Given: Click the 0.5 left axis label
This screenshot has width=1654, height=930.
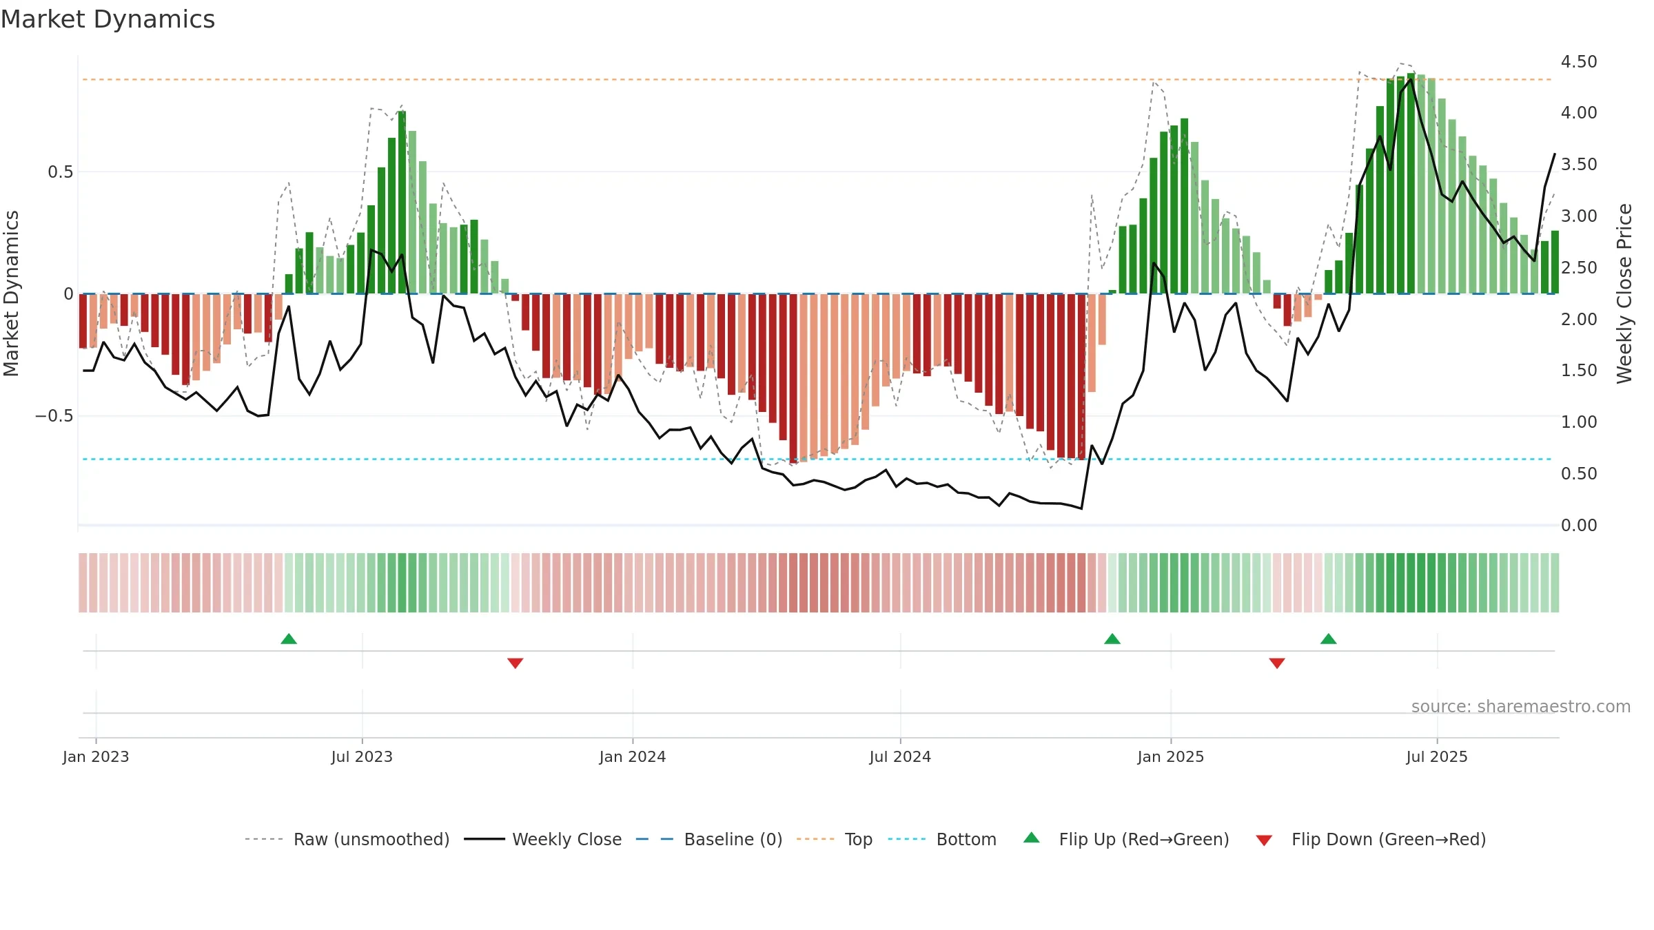Looking at the screenshot, I should click(x=61, y=172).
